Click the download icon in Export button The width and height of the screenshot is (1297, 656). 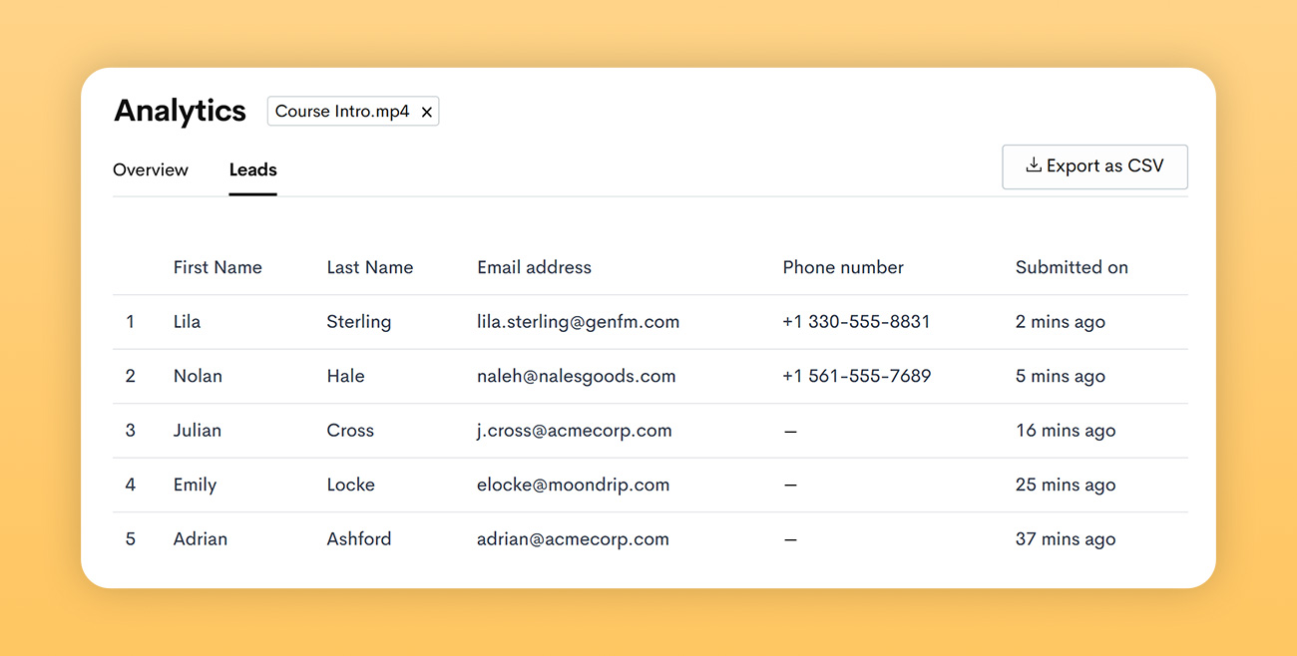coord(1034,165)
